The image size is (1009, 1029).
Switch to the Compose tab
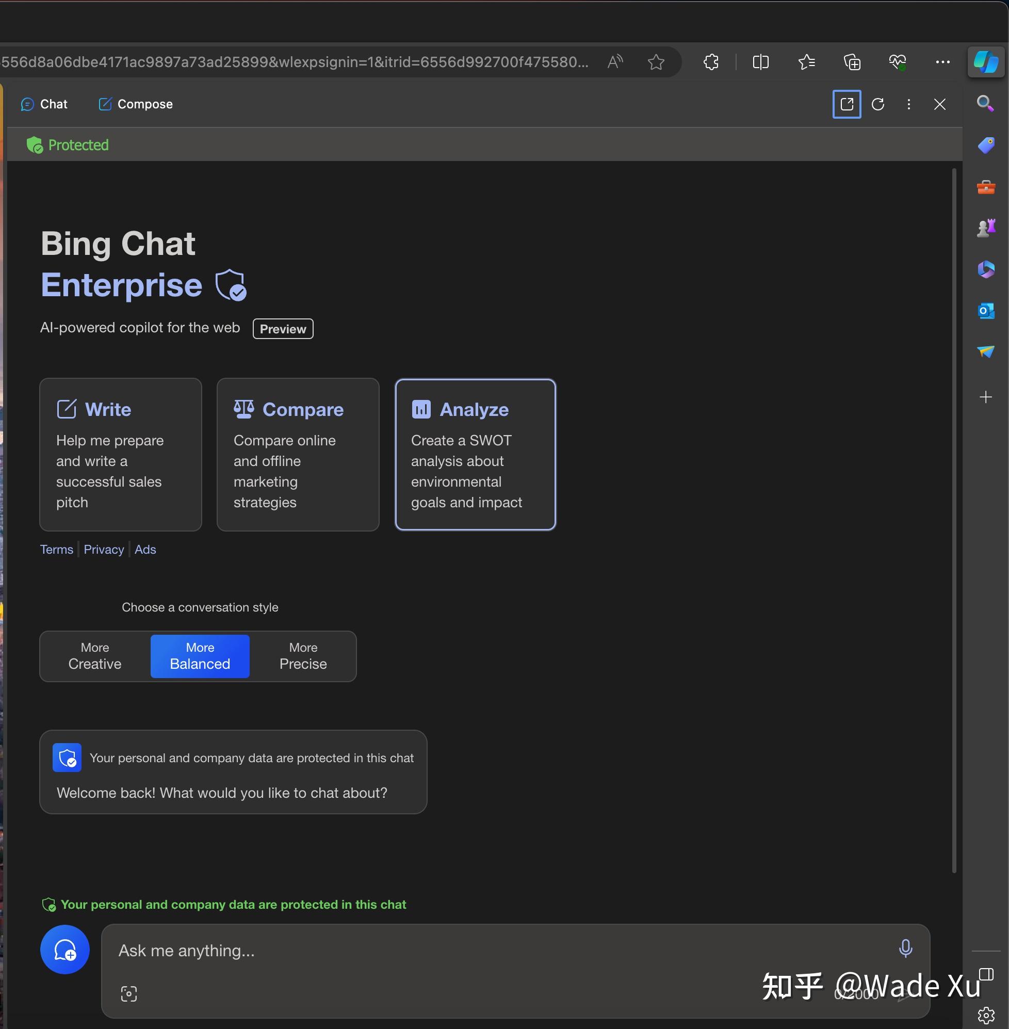coord(136,104)
